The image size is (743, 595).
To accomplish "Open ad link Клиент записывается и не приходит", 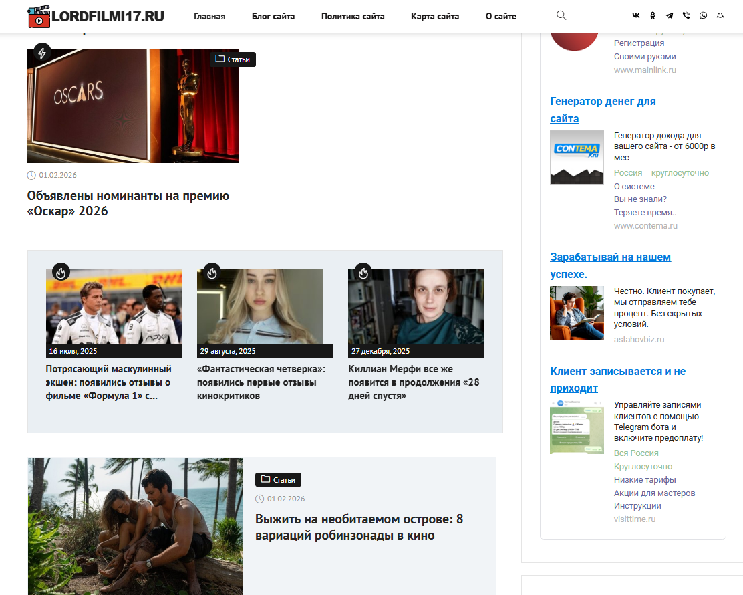I will (618, 380).
